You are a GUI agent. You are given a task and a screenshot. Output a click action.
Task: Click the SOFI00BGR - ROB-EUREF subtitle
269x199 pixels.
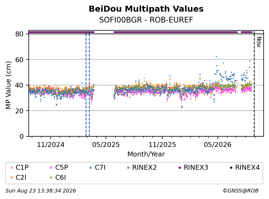point(146,20)
